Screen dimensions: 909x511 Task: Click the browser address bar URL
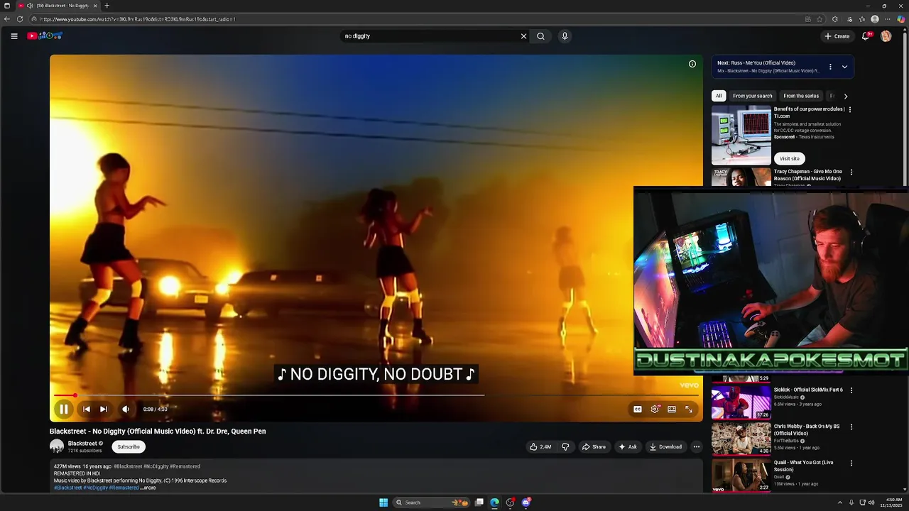(x=138, y=19)
